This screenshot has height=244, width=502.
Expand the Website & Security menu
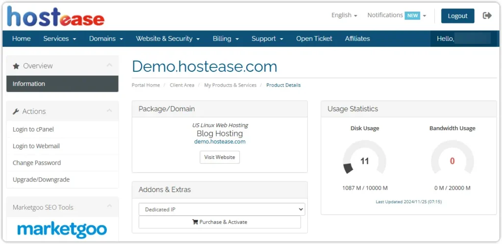(x=168, y=39)
